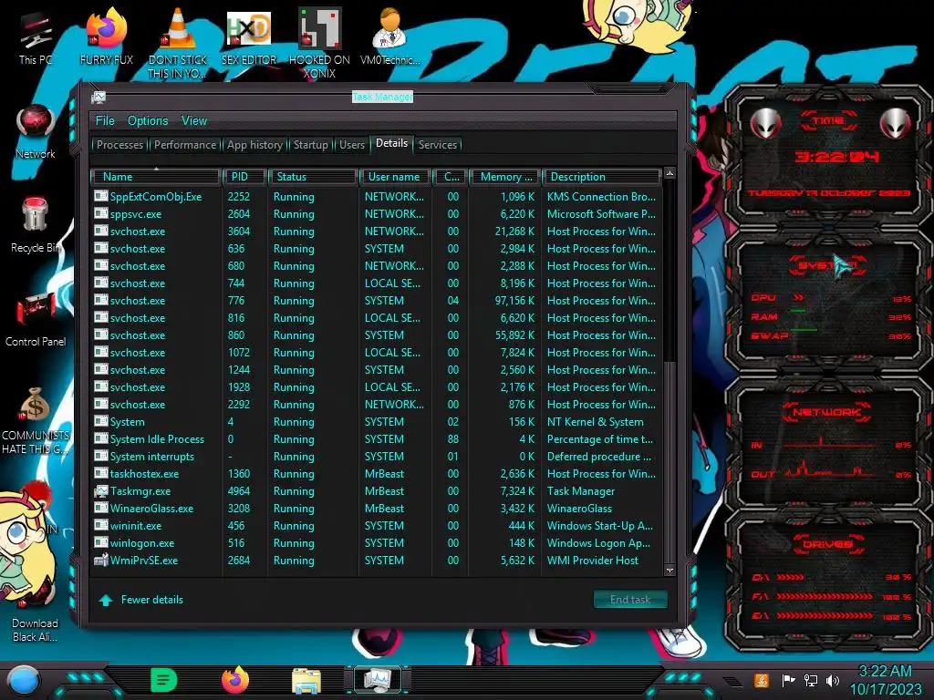Sort by the PID column header
This screenshot has height=700, width=934.
pos(244,177)
